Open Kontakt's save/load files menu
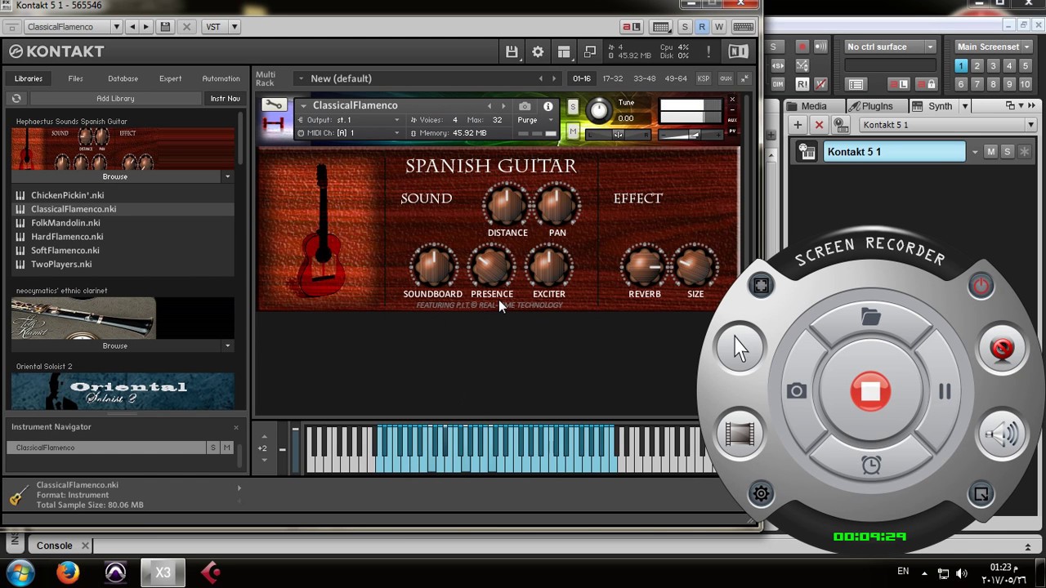Screen dimensions: 1046x588 pos(512,51)
